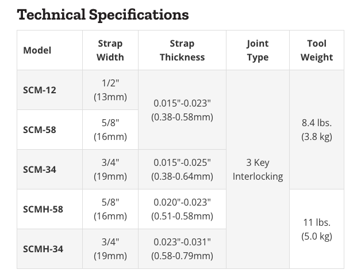Select the 0.023"-0.031" strap thickness cell

coord(182,249)
